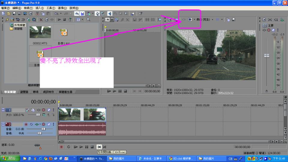Click the Cut scissors icon in toolbar

pyautogui.click(x=37, y=13)
